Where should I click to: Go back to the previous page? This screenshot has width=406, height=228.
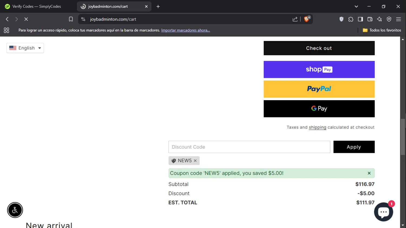7,19
